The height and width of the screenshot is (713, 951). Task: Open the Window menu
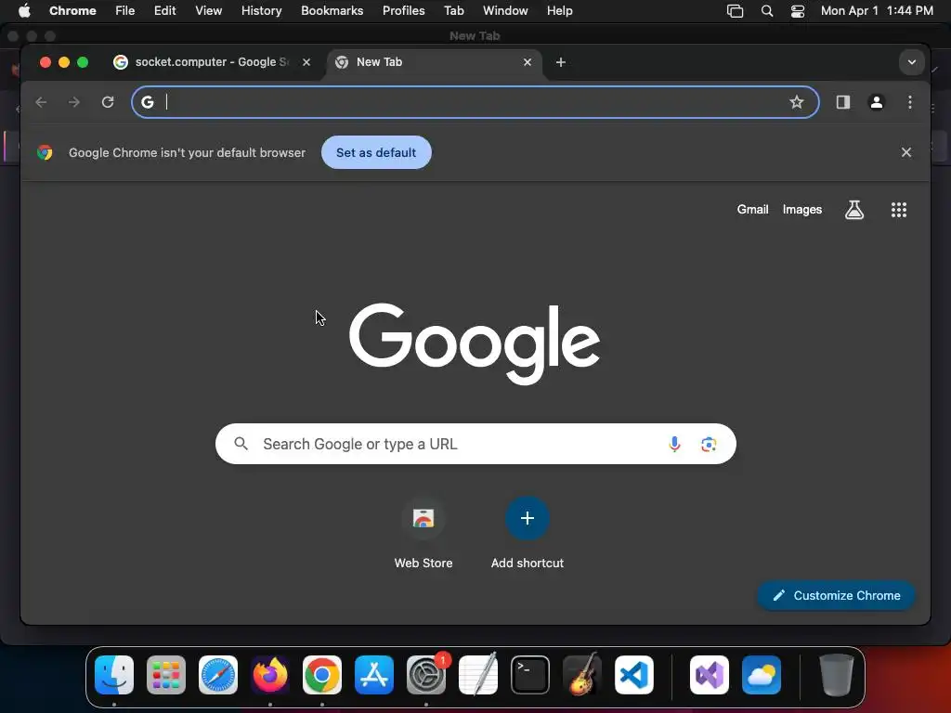[505, 10]
